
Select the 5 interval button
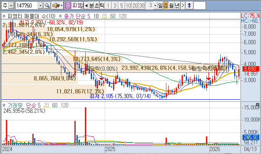(121, 5)
